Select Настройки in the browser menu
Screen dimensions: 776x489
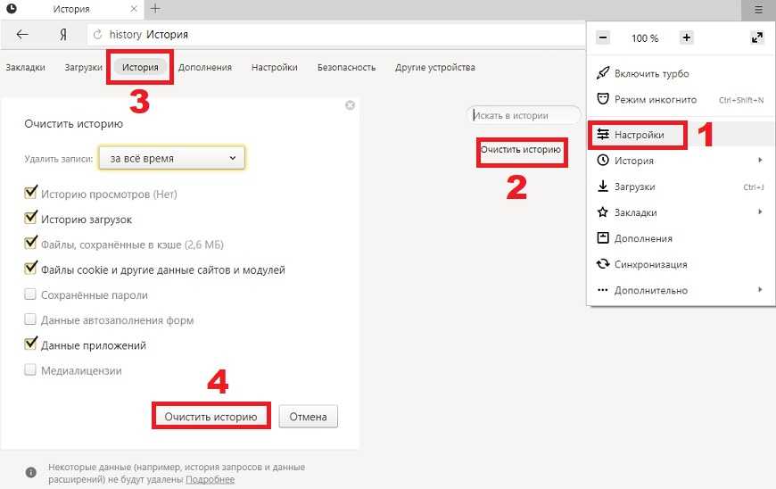point(639,135)
